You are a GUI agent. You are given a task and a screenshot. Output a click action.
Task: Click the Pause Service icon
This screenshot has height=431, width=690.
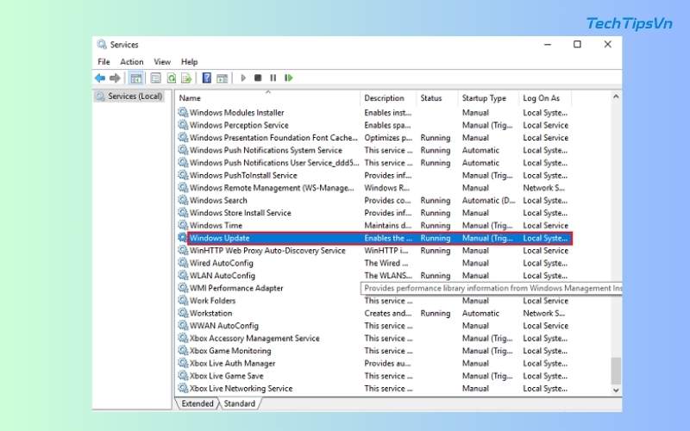click(x=273, y=78)
